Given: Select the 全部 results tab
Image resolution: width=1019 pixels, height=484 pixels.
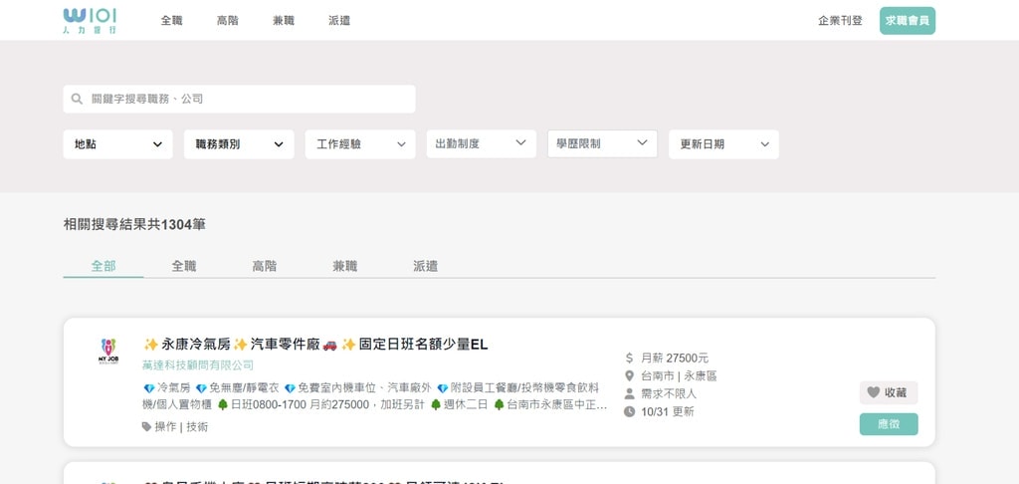Looking at the screenshot, I should [x=103, y=266].
